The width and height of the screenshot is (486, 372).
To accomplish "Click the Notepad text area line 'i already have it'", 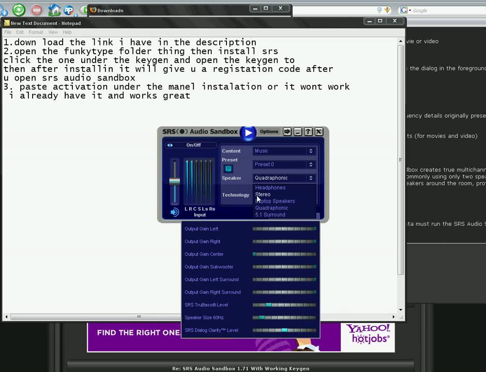I will [x=99, y=96].
